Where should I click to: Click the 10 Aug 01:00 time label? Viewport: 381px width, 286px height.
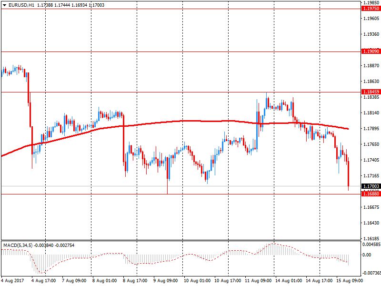point(197,281)
